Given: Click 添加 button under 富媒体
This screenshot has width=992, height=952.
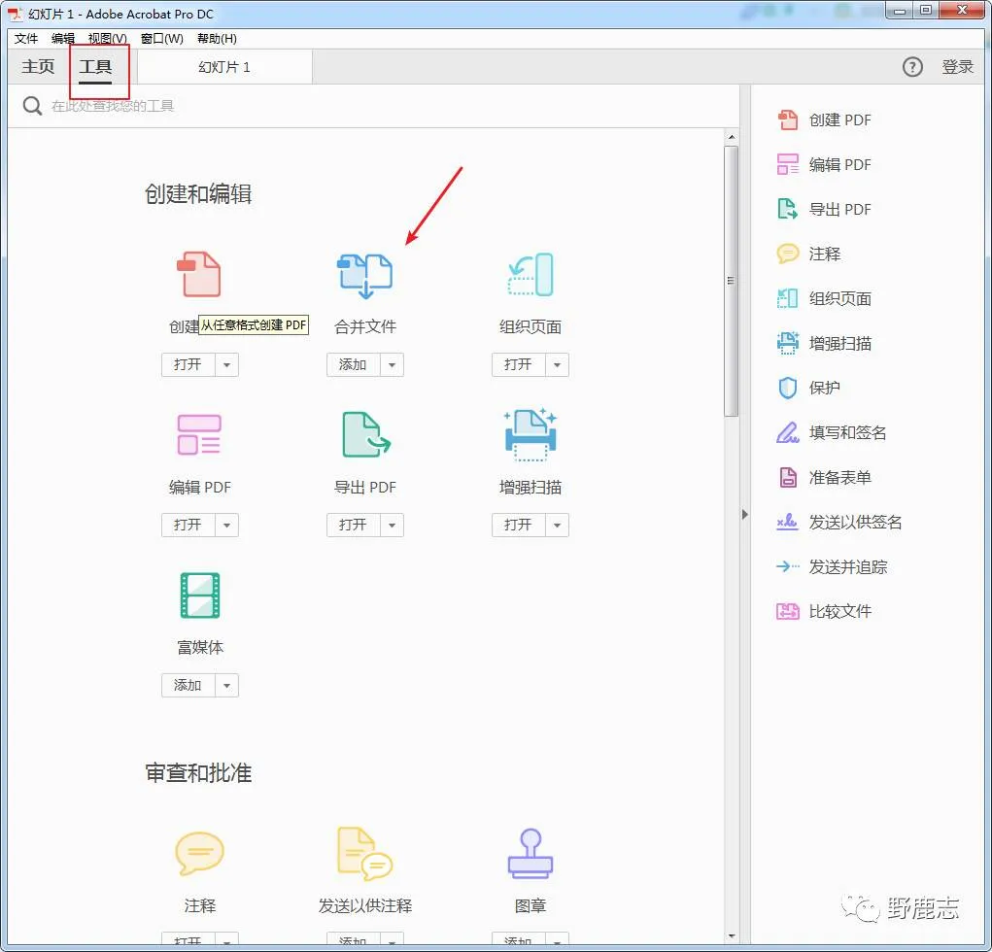Looking at the screenshot, I should tap(188, 685).
